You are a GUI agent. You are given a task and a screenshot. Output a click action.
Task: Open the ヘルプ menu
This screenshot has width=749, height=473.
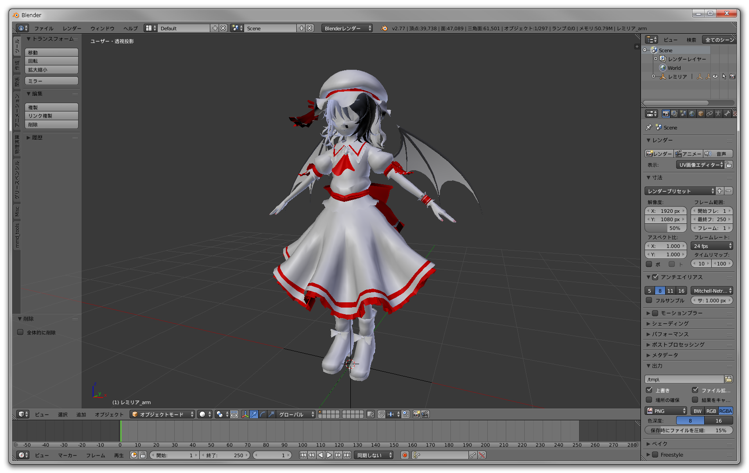click(x=130, y=28)
